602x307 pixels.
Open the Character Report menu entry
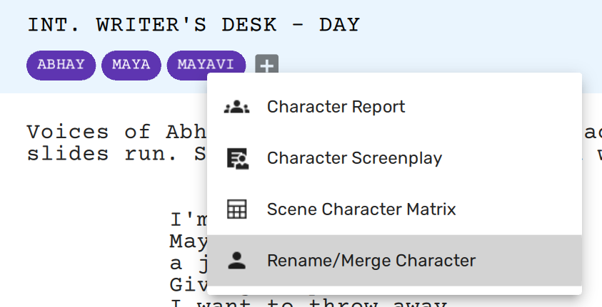(336, 107)
